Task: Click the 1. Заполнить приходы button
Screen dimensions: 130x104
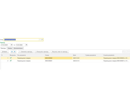Action: [x=26, y=52]
